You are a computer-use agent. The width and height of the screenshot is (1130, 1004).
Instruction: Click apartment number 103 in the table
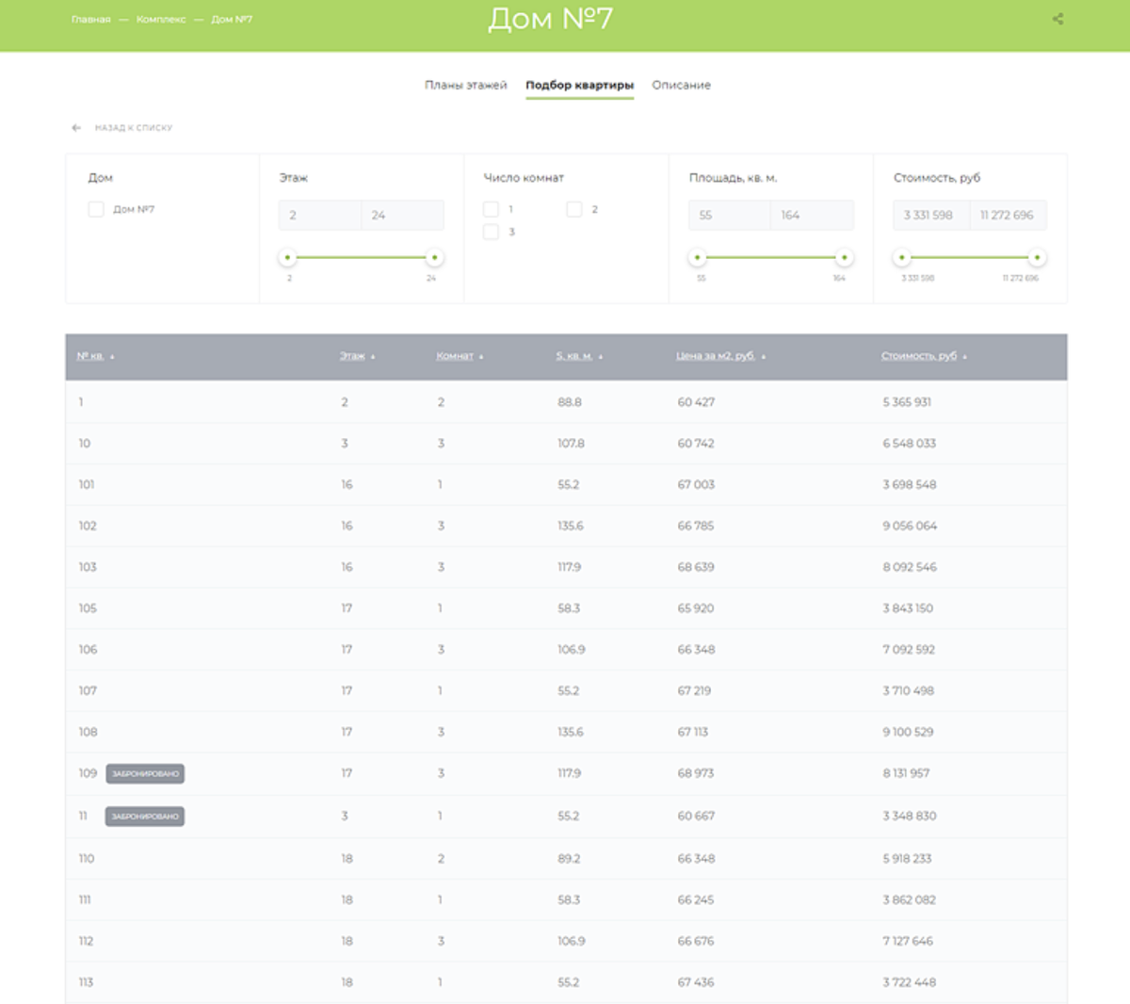(88, 567)
